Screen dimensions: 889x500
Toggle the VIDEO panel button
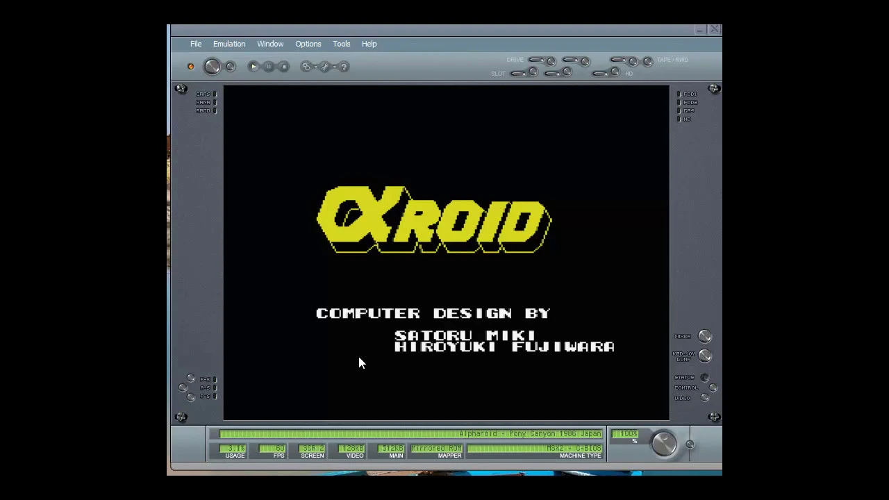pyautogui.click(x=705, y=397)
